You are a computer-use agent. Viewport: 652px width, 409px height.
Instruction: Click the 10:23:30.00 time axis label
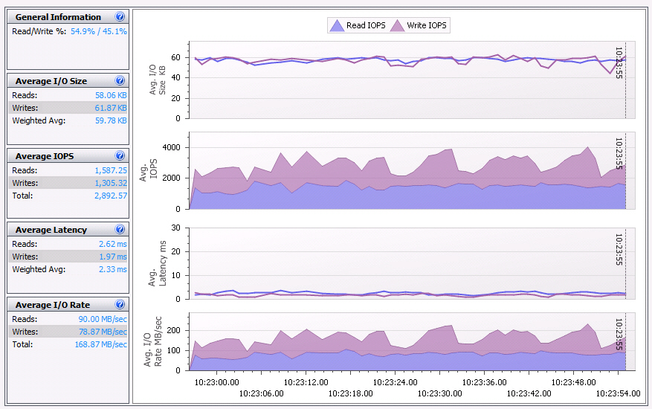(x=439, y=393)
